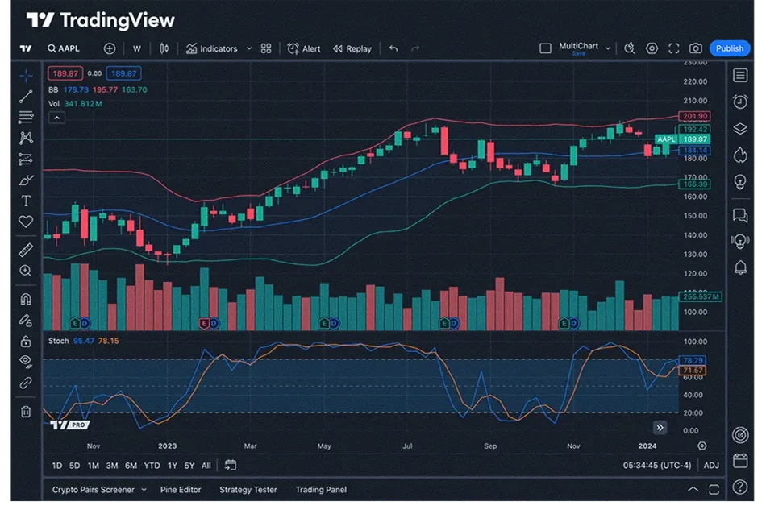Select the ruler measure tool
The width and height of the screenshot is (766, 514).
click(x=26, y=250)
